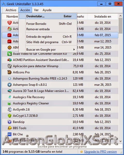
Task: Click the 121 MB size cell
Action: click(x=78, y=85)
